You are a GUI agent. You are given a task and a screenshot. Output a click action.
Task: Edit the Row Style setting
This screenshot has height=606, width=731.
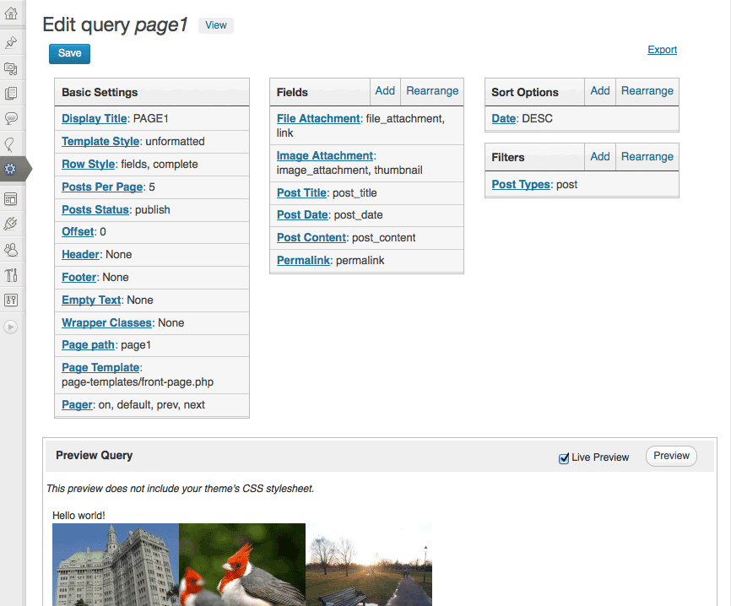point(88,164)
